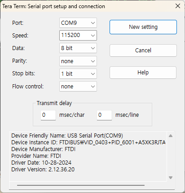Click the 'Provider Name: FTDI' line
185x193 pixels.
pyautogui.click(x=36, y=156)
